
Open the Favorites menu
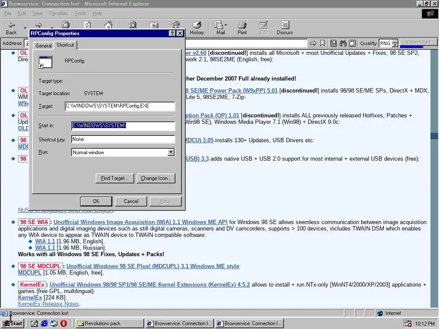(58, 13)
